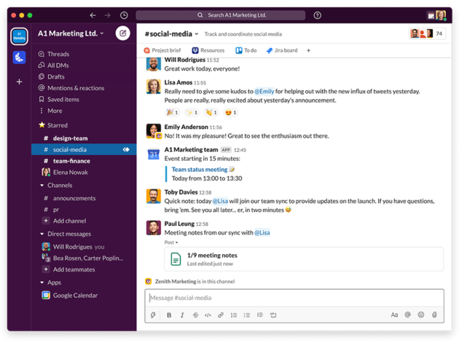This screenshot has height=343, width=467.
Task: Select the design-team channel
Action: coord(84,138)
